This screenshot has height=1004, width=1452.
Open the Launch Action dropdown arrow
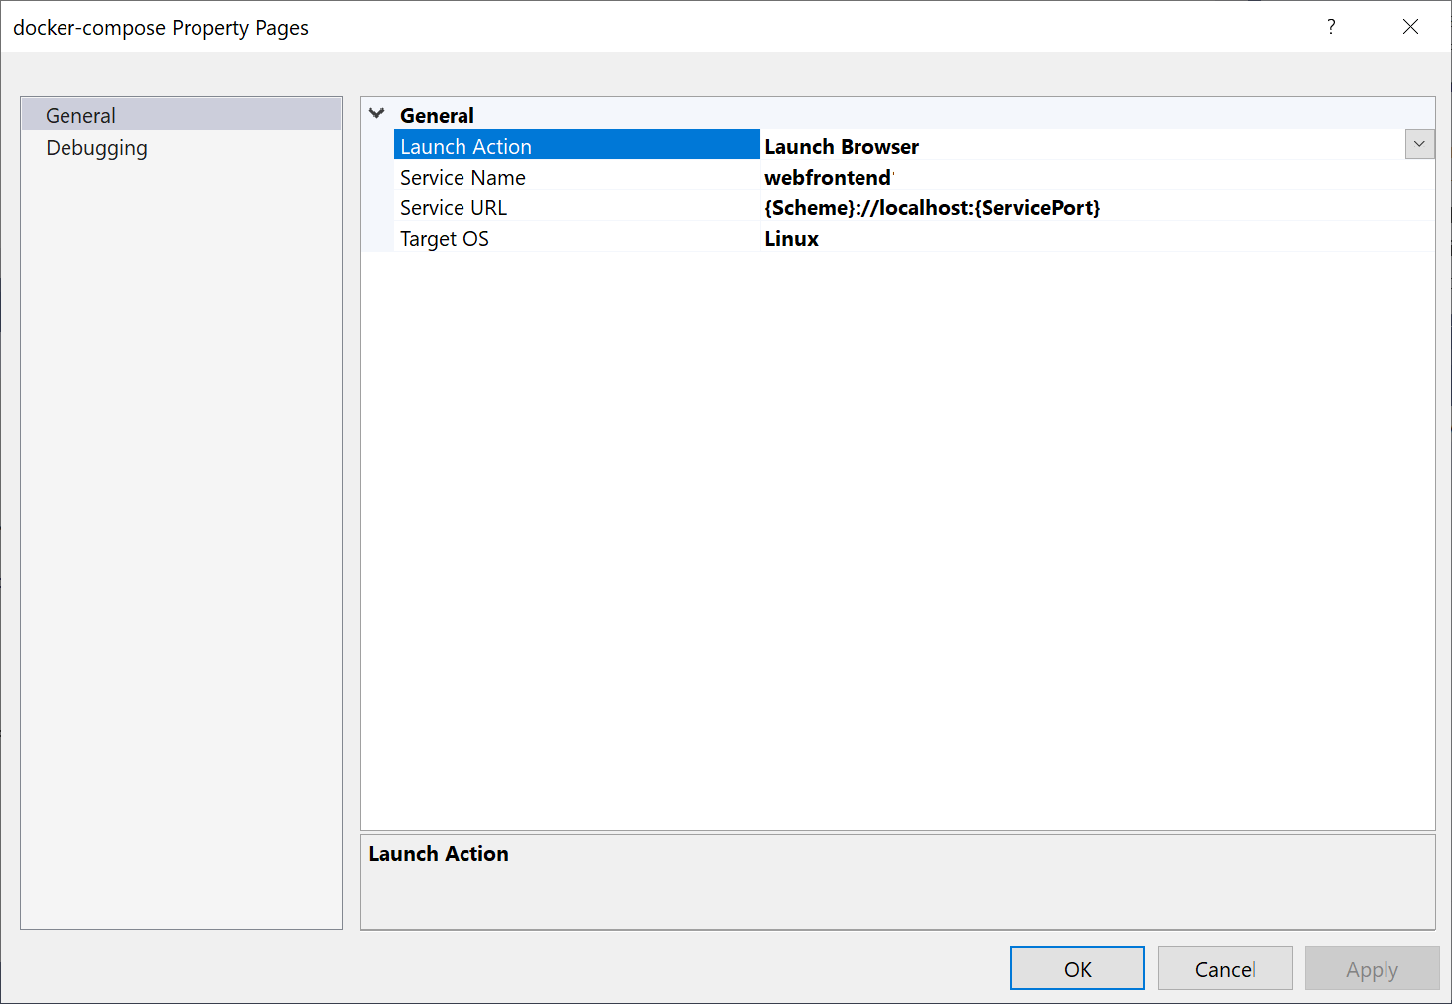click(1419, 144)
